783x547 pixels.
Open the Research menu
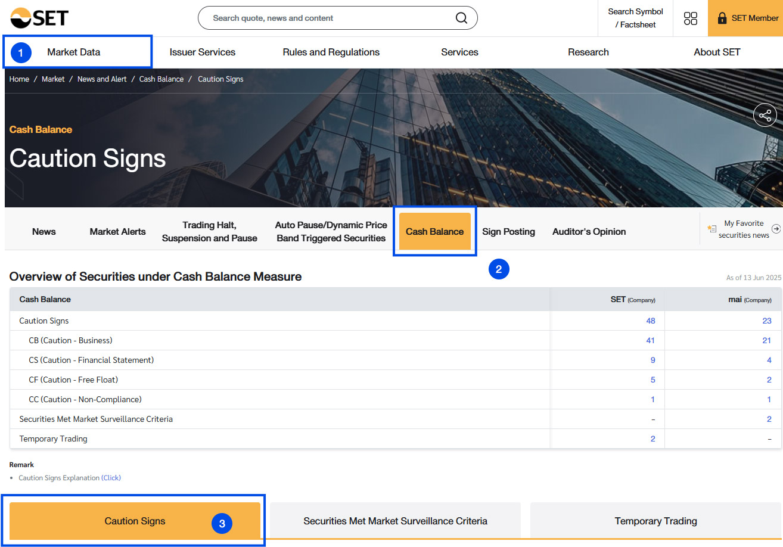588,52
